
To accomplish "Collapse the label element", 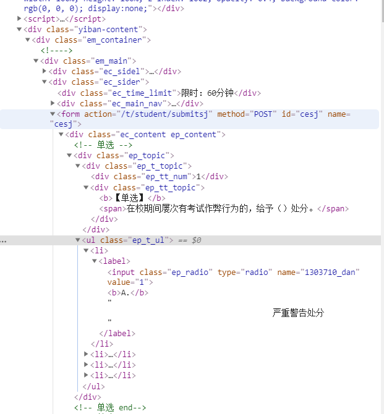I will coord(95,261).
